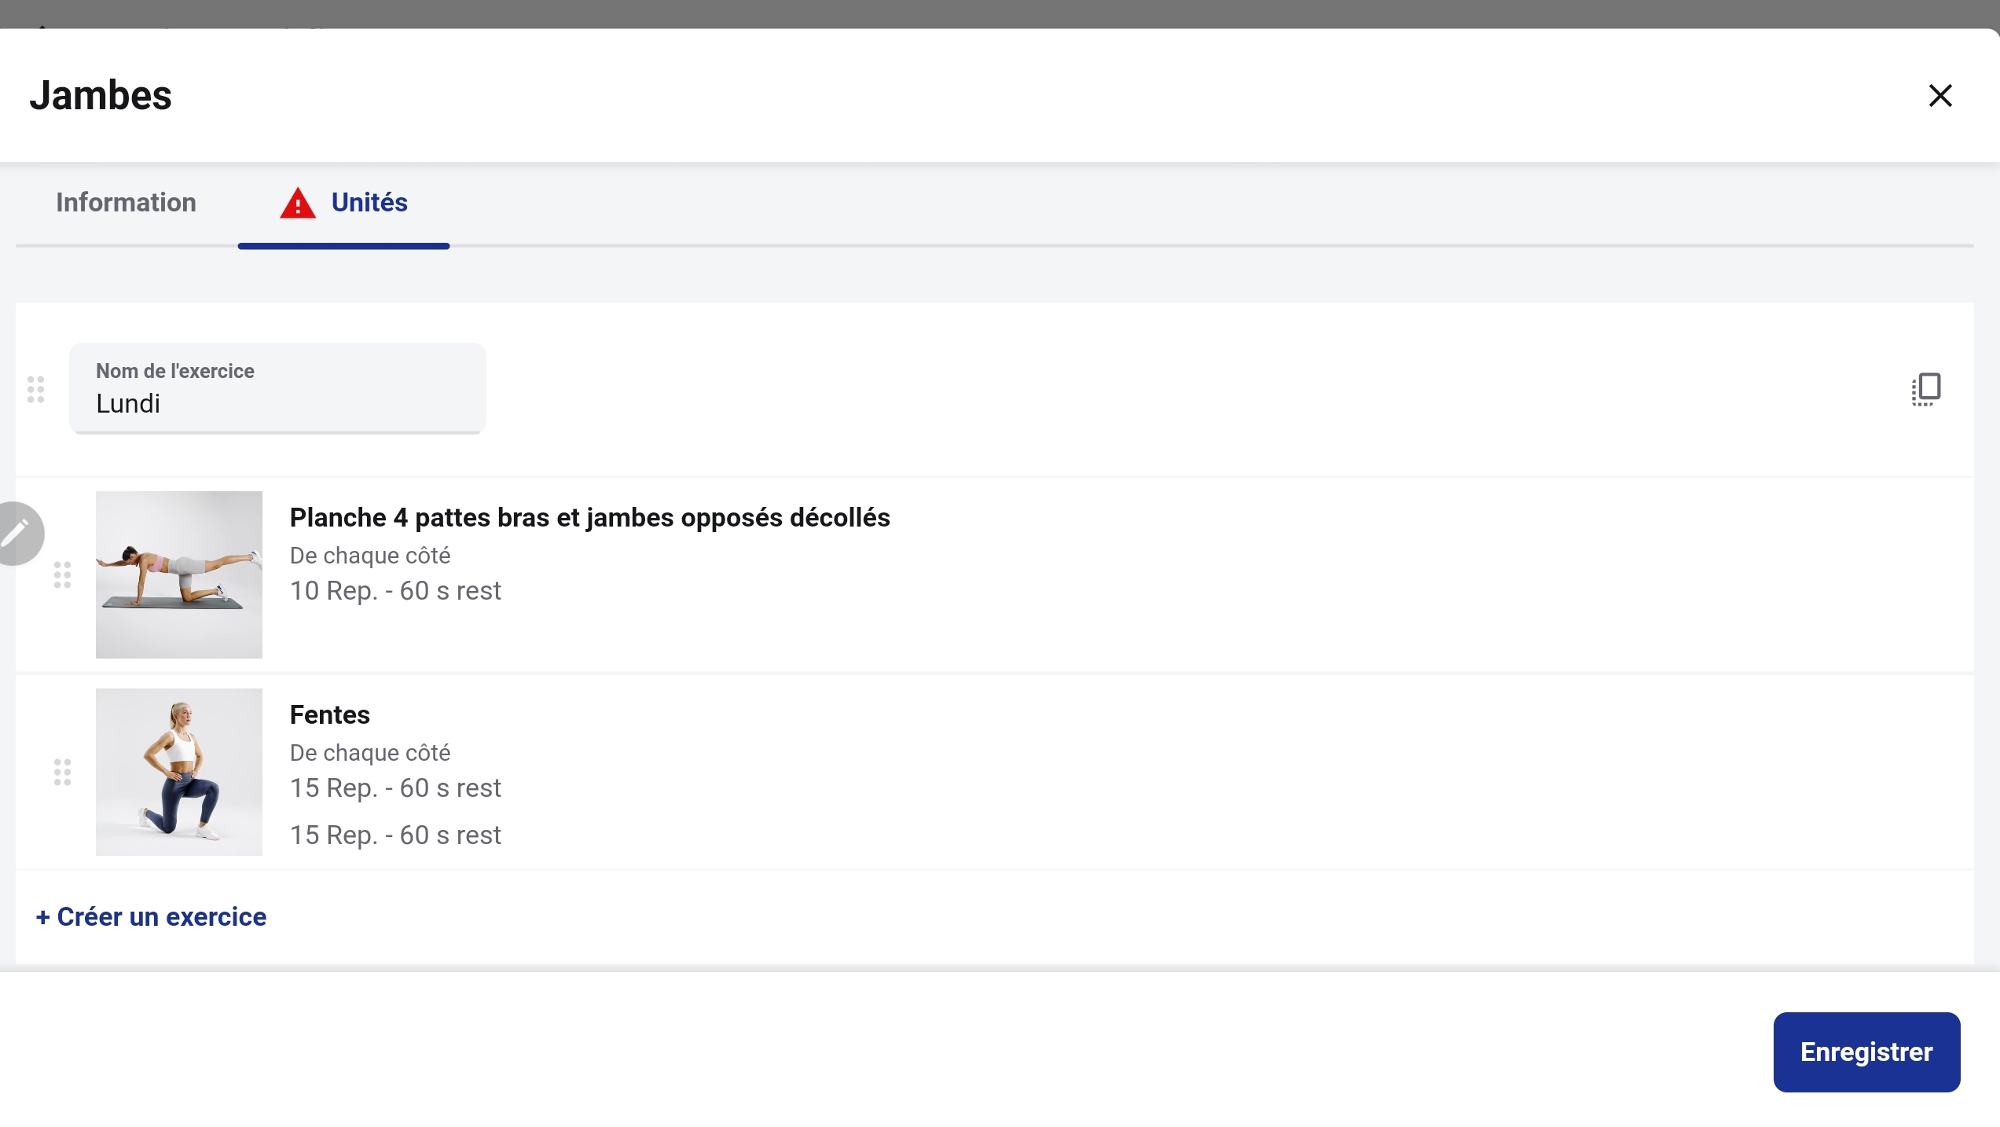Click the drag handle of the Planche exercise row

coord(63,575)
